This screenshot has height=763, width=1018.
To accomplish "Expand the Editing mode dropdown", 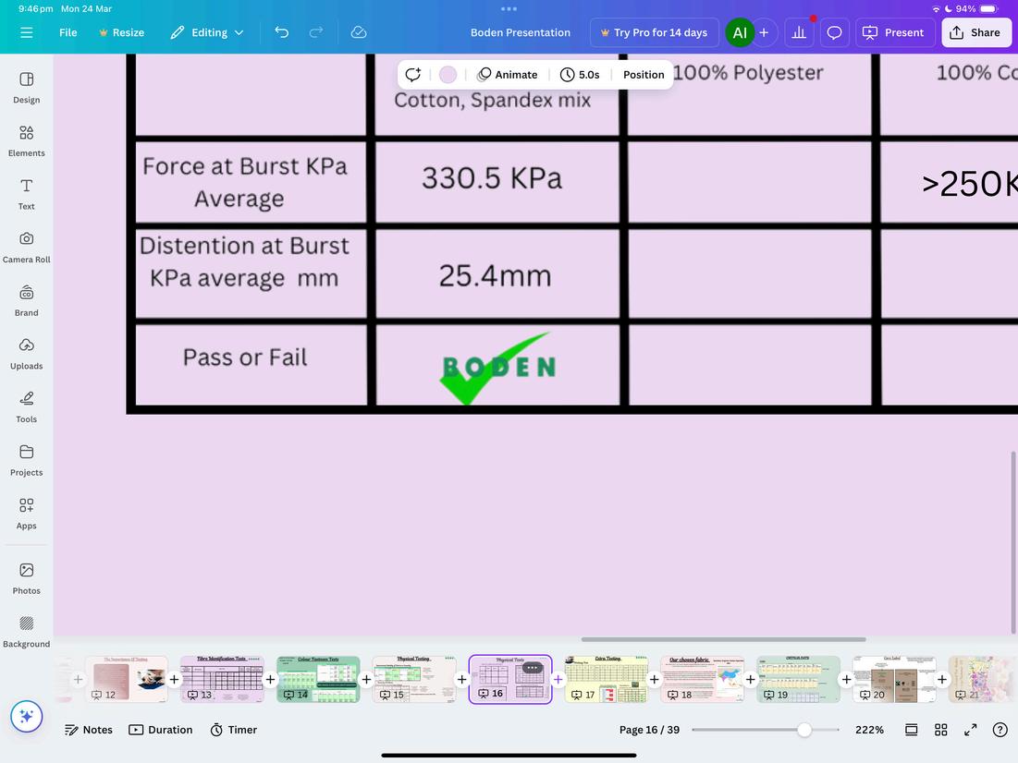I will pos(207,32).
